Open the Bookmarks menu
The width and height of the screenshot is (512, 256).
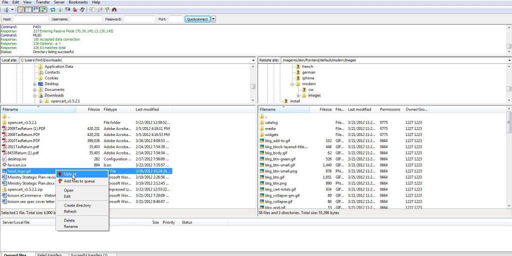(78, 2)
